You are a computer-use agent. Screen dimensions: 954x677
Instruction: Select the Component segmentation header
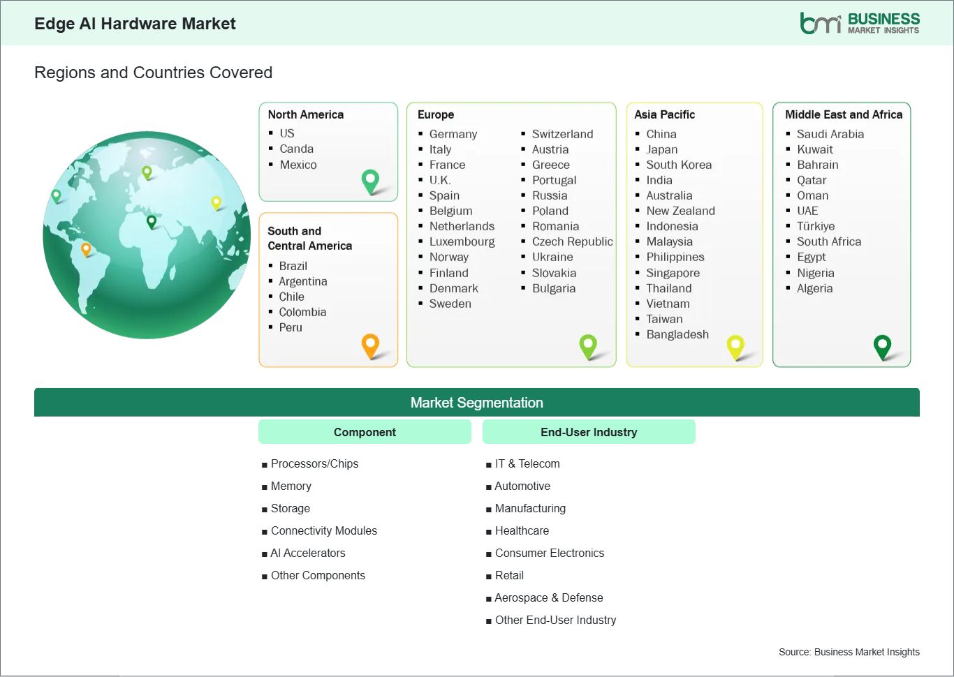tap(365, 432)
